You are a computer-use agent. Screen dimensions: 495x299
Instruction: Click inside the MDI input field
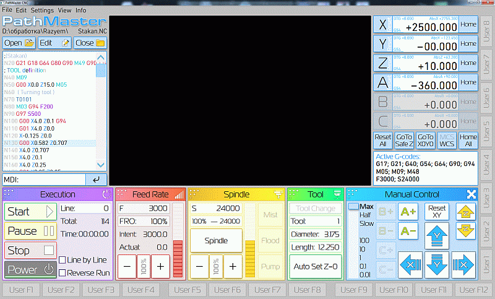[44, 180]
